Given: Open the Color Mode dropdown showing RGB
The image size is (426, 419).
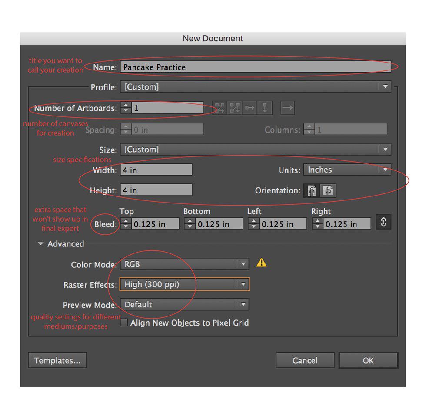Looking at the screenshot, I should coord(184,264).
